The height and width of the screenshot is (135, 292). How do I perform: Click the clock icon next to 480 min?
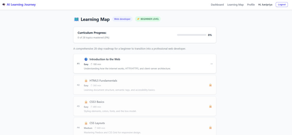(91, 107)
